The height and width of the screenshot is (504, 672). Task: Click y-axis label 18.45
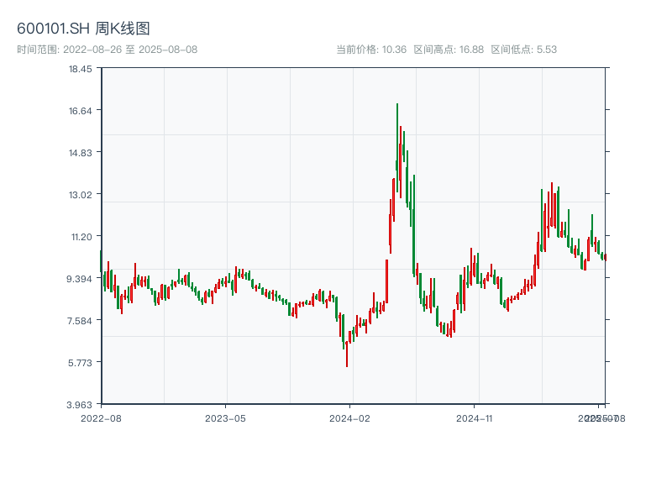pos(80,69)
